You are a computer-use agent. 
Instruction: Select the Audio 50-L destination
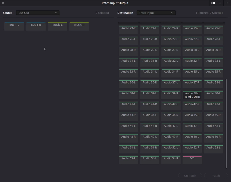click(192, 138)
